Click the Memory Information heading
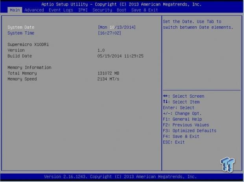This screenshot has width=244, height=182. (x=30, y=67)
